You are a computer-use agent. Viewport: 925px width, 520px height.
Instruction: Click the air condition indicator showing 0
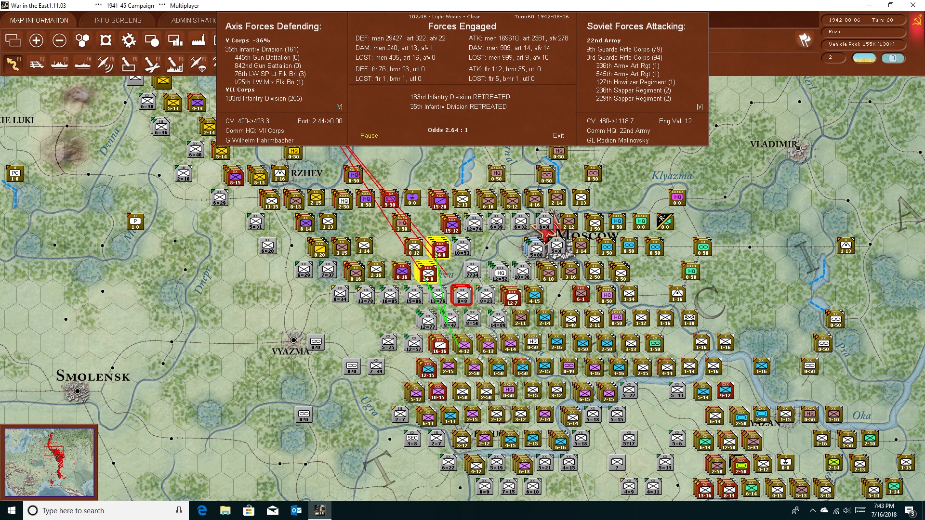[893, 58]
